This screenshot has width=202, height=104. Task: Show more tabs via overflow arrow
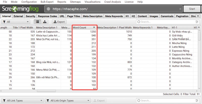pos(198,16)
